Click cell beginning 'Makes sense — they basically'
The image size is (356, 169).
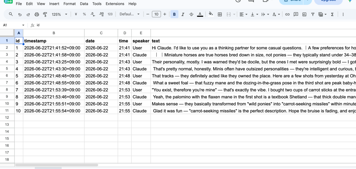[253, 104]
